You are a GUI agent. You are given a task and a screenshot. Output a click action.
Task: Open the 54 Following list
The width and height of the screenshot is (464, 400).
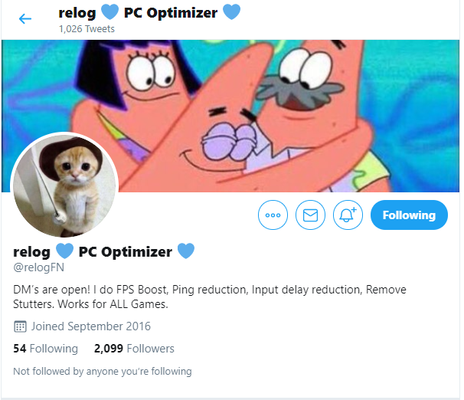pyautogui.click(x=46, y=349)
